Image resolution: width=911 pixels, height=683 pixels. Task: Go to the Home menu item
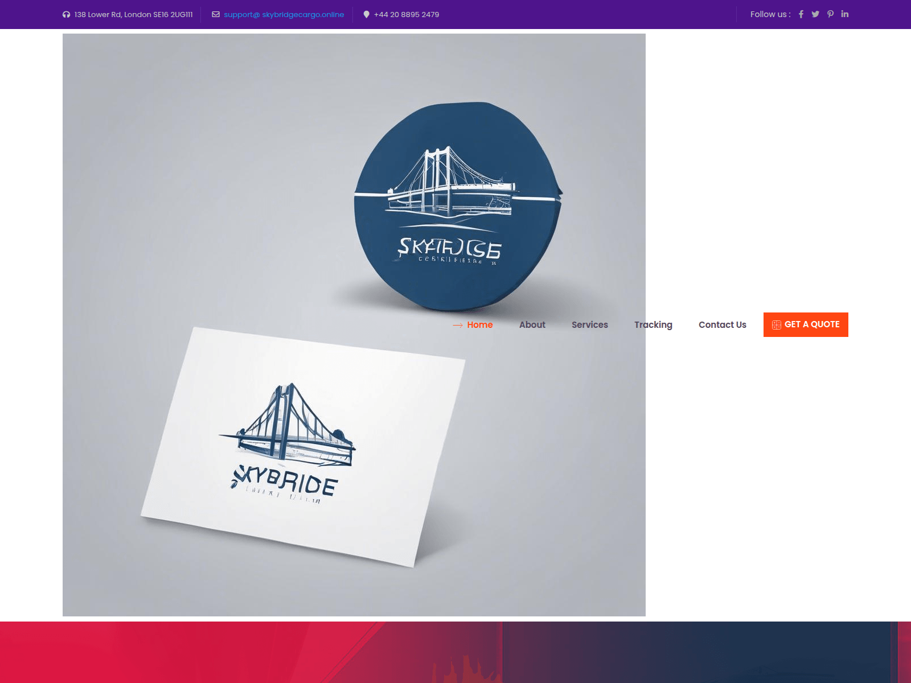tap(480, 325)
